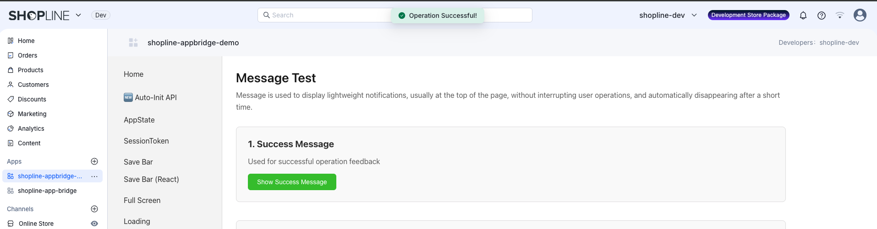The image size is (877, 229).
Task: Open the help question mark icon
Action: click(821, 16)
